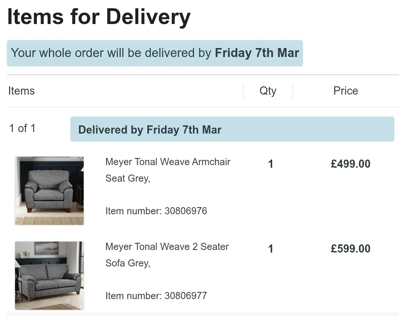Click the armchair quantity value
The height and width of the screenshot is (316, 406).
[271, 164]
